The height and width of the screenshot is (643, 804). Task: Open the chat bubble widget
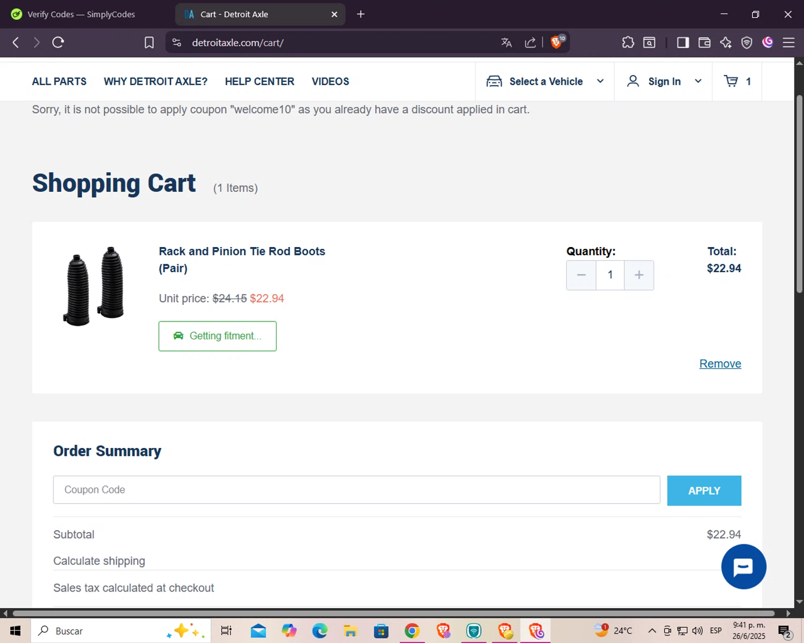743,566
